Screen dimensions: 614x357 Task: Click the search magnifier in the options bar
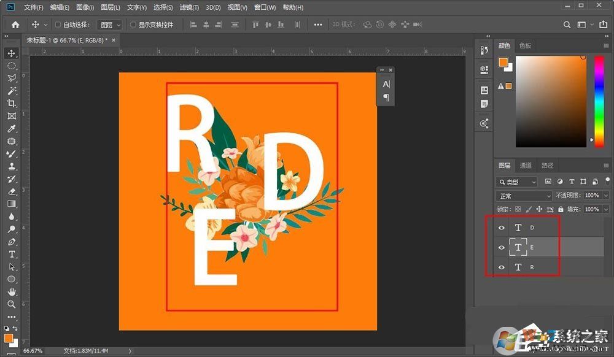[x=567, y=25]
